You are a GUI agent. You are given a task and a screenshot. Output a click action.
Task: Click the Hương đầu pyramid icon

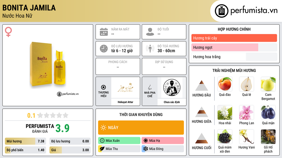coord(202,86)
